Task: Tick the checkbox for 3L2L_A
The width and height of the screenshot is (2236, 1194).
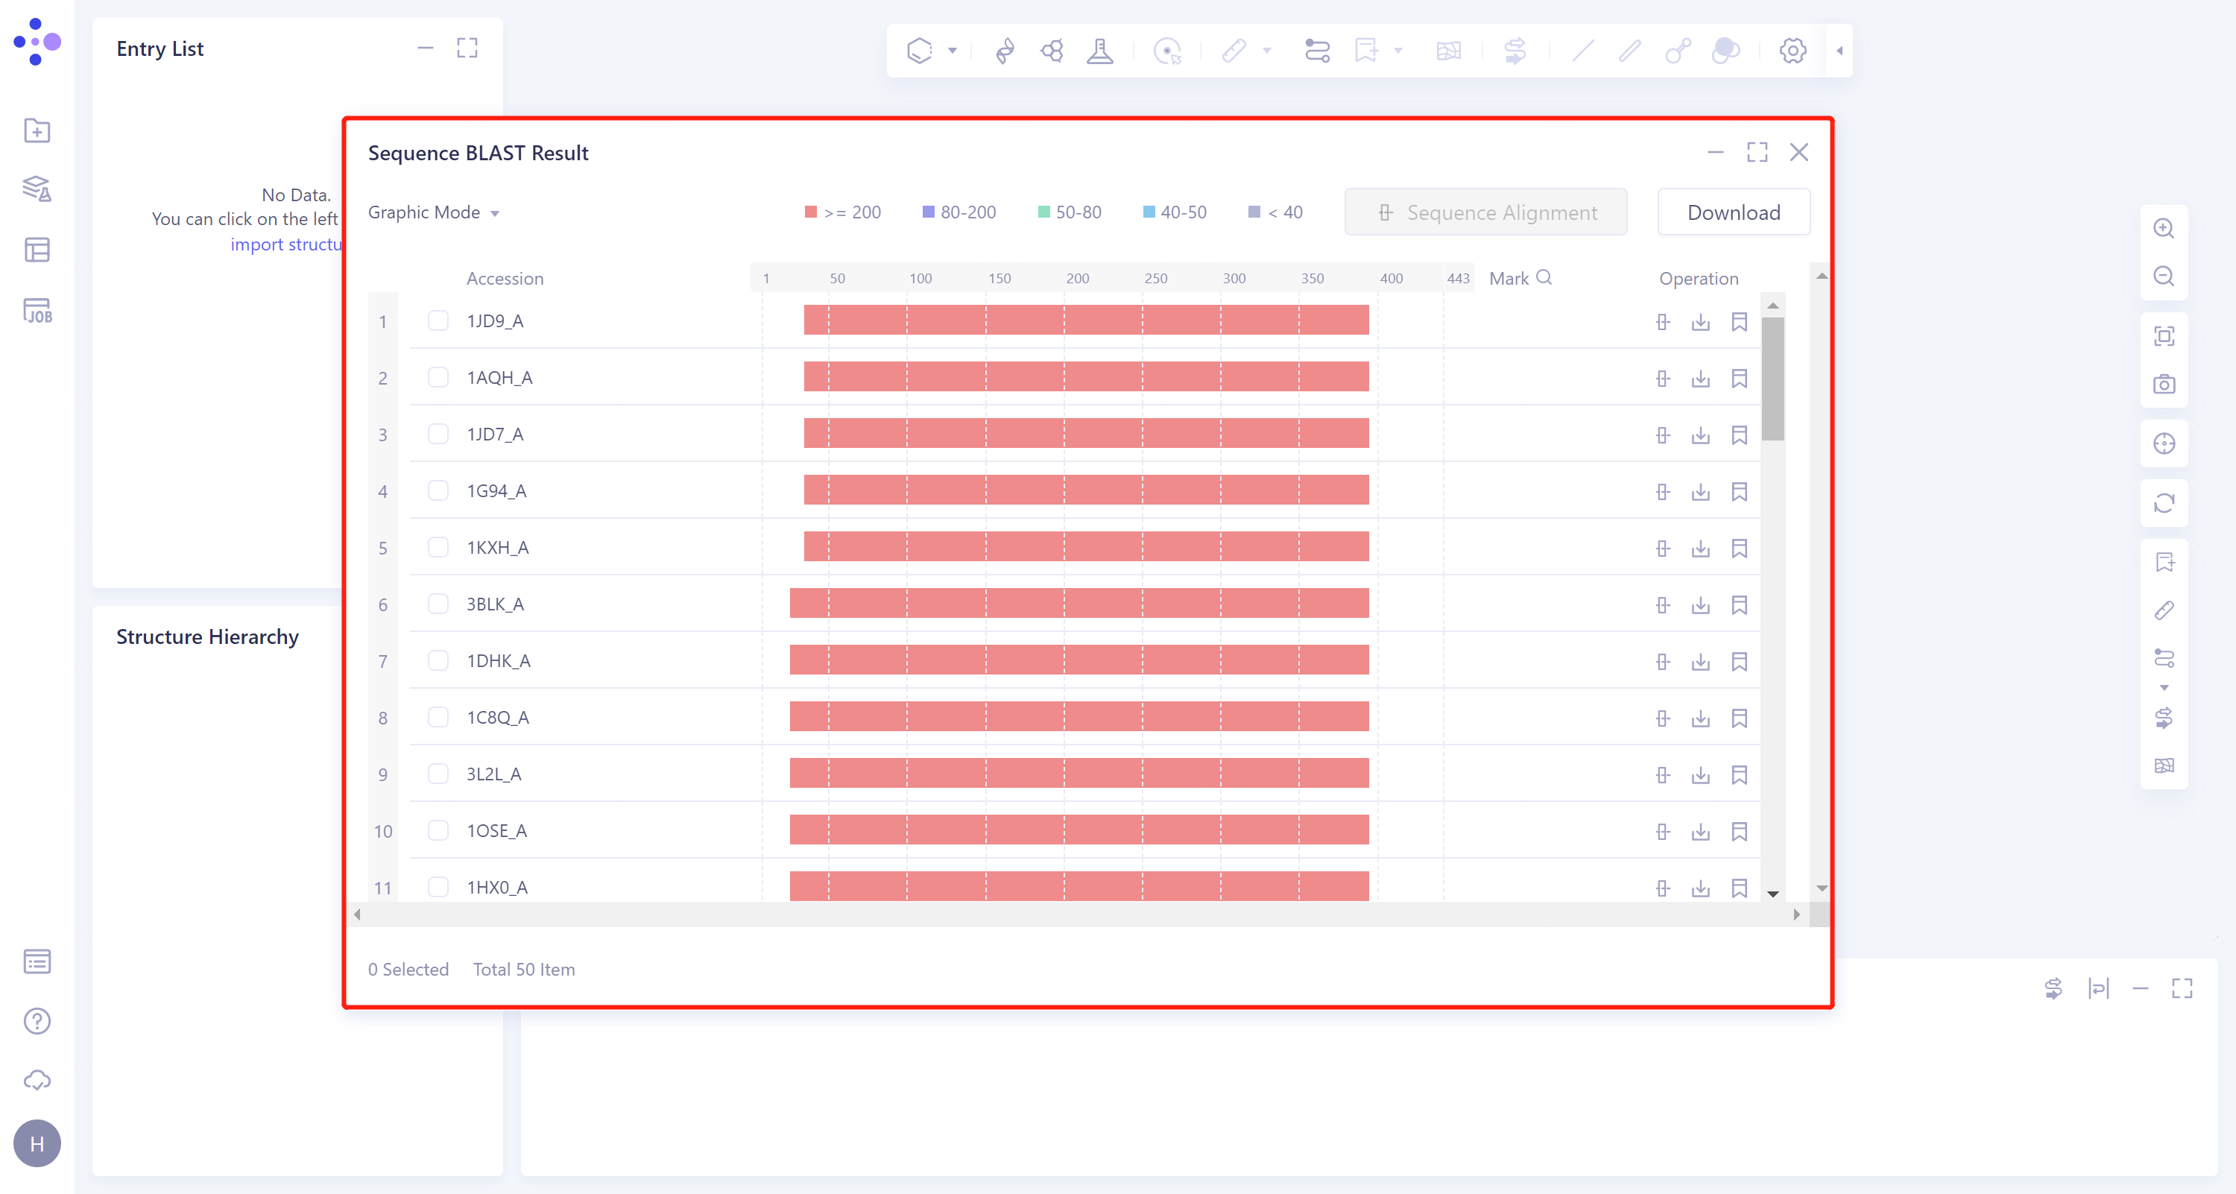Action: [438, 774]
